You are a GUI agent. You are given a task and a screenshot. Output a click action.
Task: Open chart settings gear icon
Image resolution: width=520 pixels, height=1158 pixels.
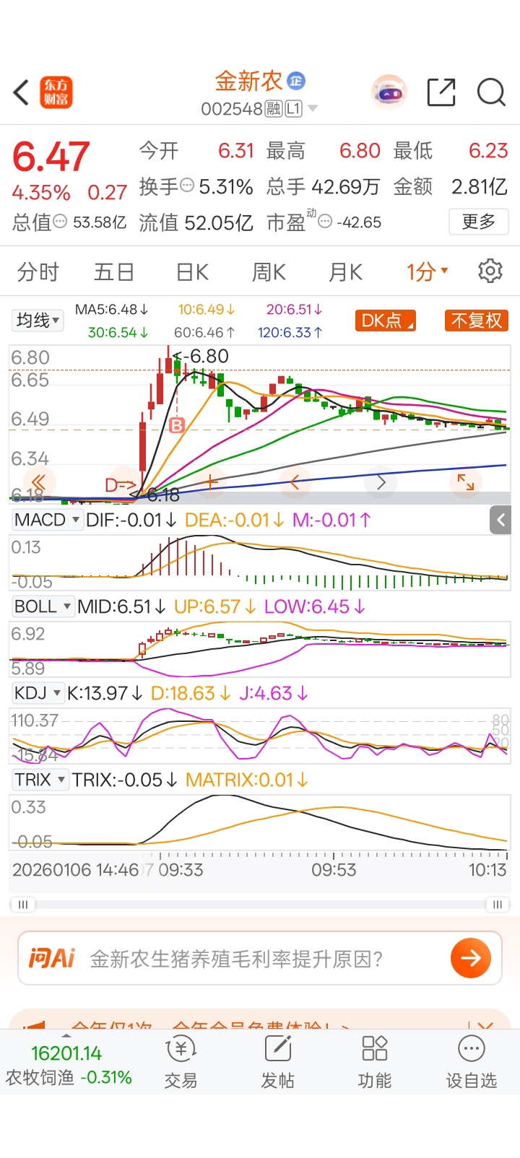490,271
